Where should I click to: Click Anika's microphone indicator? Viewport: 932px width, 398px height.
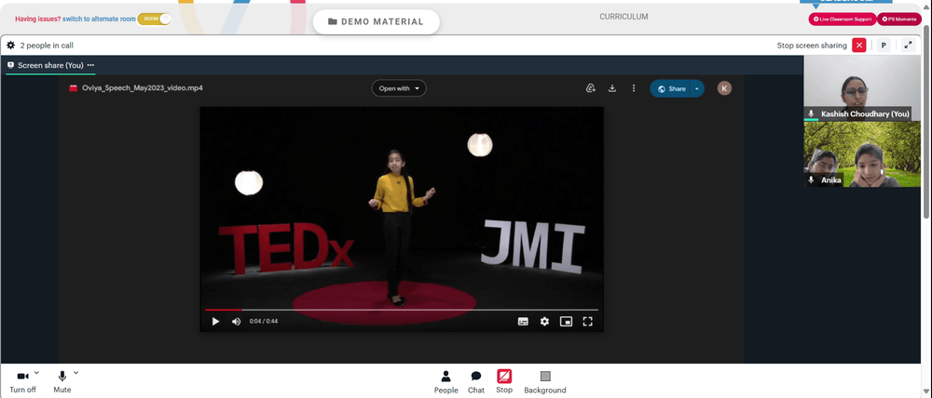811,179
